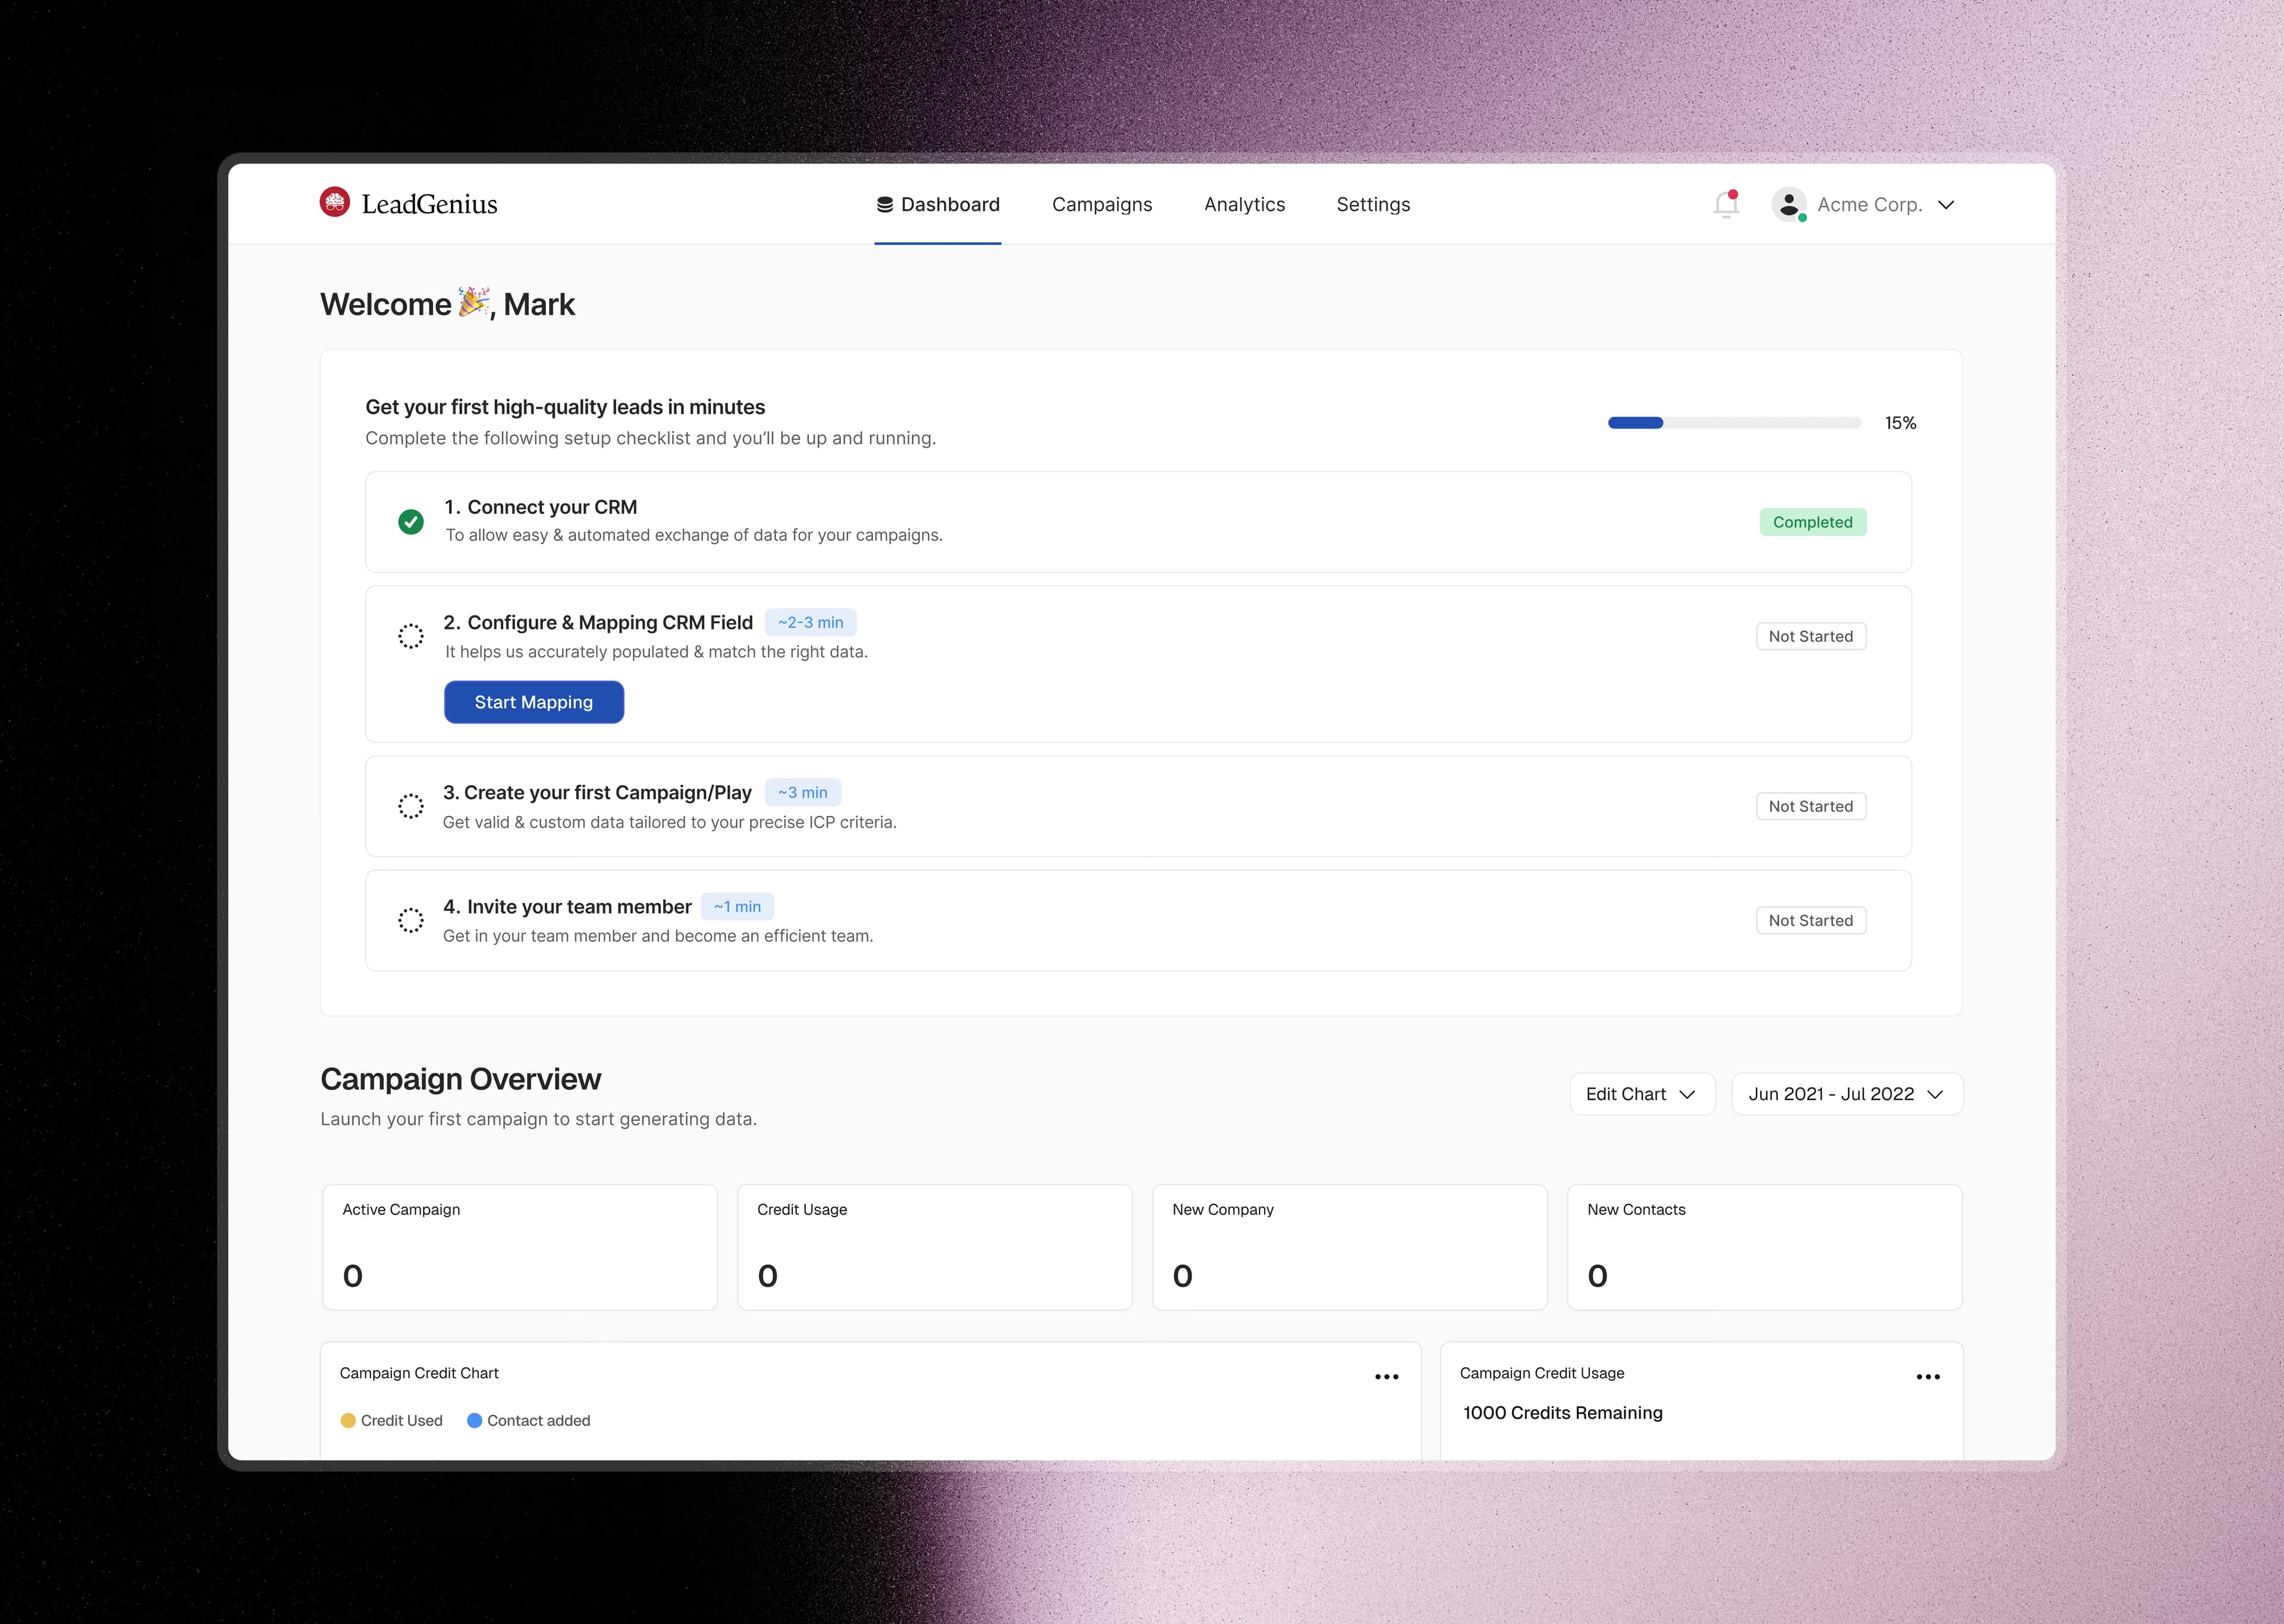Viewport: 2284px width, 1624px height.
Task: Click the Dashboard stack icon
Action: click(x=884, y=203)
